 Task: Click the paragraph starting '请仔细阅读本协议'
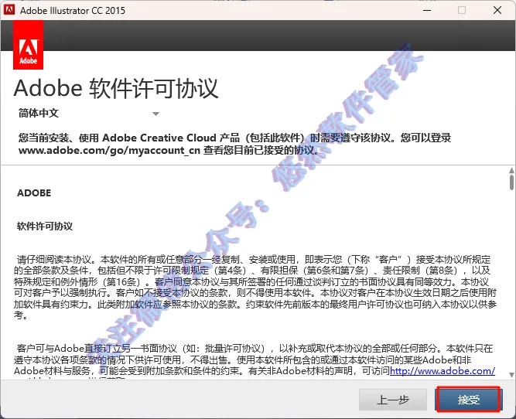tap(255, 287)
